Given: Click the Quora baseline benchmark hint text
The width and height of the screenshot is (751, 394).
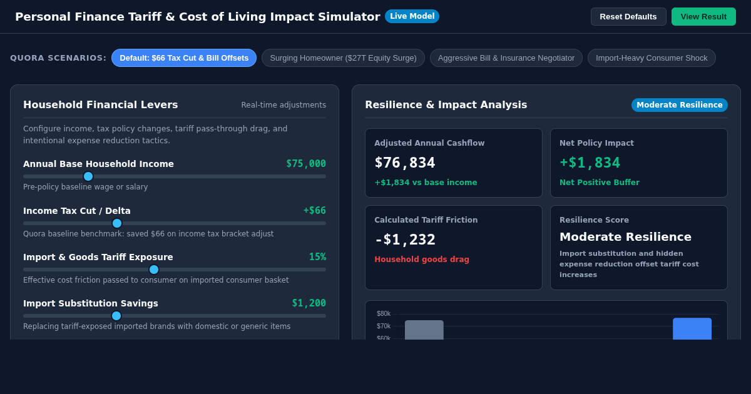Looking at the screenshot, I should (148, 234).
